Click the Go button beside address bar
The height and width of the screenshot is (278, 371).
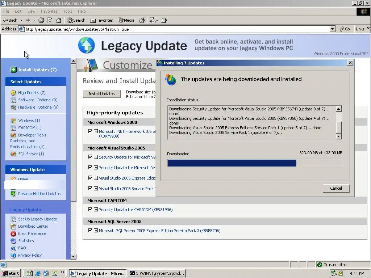coord(345,29)
